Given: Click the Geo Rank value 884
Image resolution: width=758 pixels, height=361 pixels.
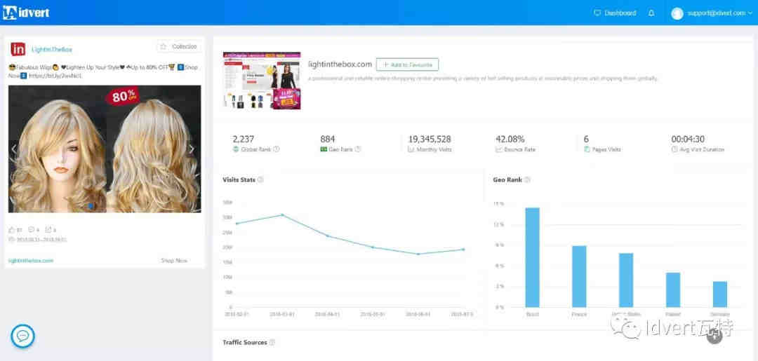Looking at the screenshot, I should [x=327, y=139].
